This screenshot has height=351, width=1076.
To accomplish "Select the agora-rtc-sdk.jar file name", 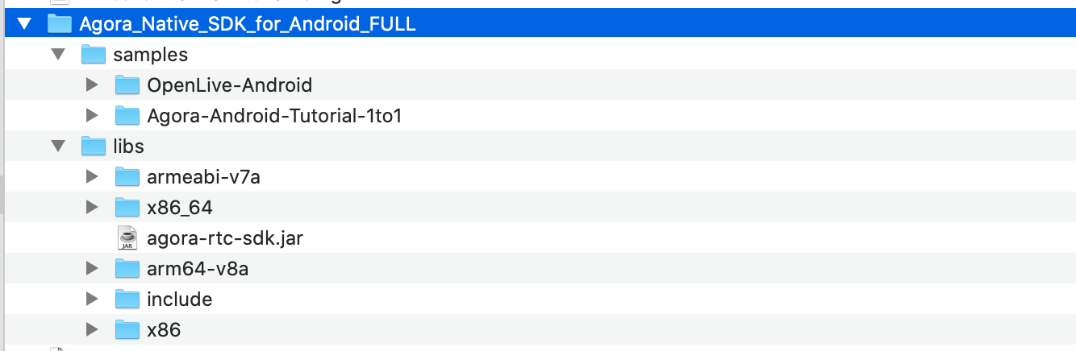I will (x=225, y=238).
